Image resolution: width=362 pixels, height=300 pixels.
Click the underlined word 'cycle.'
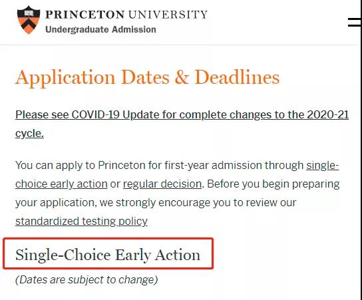(29, 134)
